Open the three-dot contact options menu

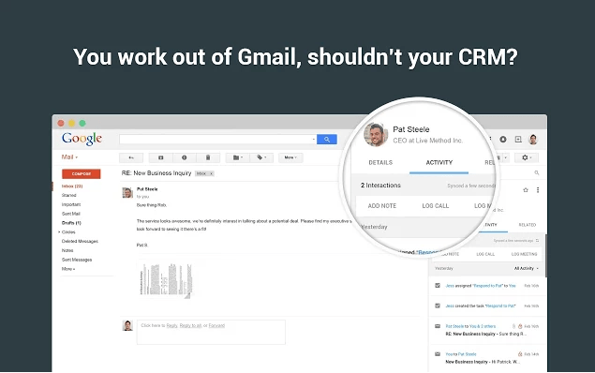coord(538,189)
